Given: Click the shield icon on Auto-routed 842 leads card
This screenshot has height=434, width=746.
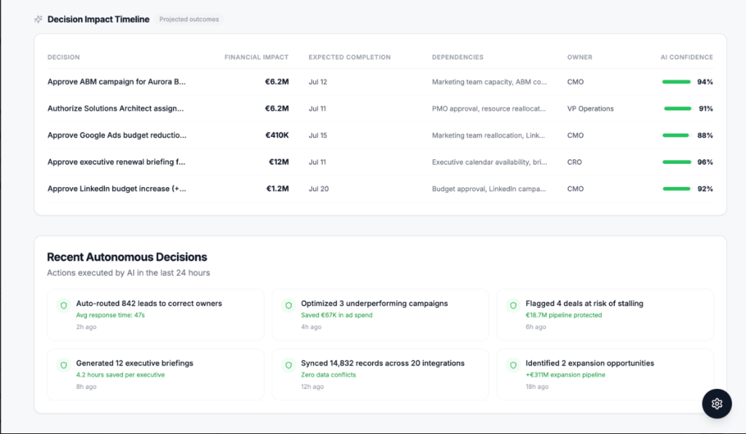Looking at the screenshot, I should pos(64,305).
